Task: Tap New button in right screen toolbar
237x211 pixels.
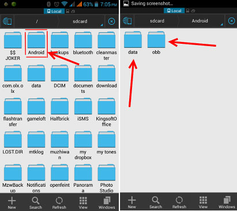Action: [x=132, y=202]
